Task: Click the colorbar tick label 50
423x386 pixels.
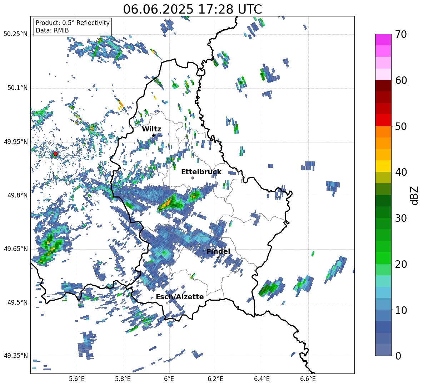Action: pos(401,126)
